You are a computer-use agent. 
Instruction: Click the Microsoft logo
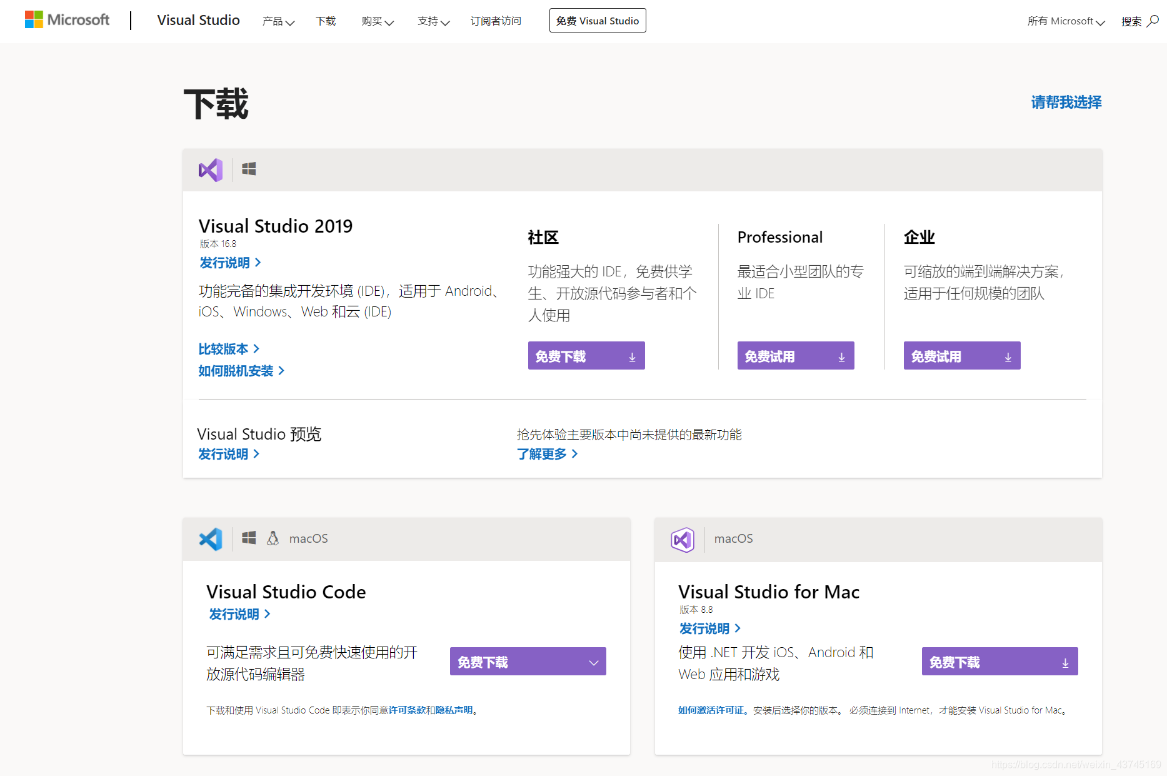67,20
